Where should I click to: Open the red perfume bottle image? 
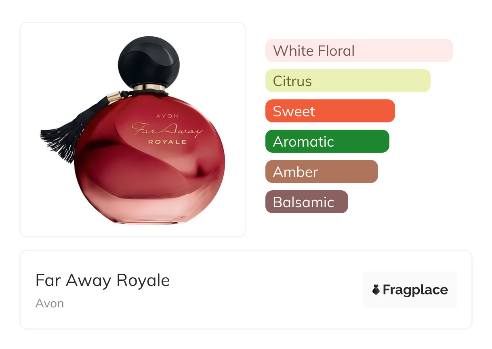(133, 130)
